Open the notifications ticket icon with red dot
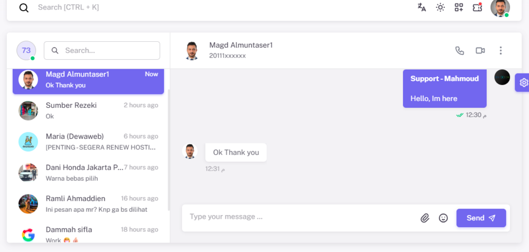Image resolution: width=529 pixels, height=252 pixels. [477, 7]
